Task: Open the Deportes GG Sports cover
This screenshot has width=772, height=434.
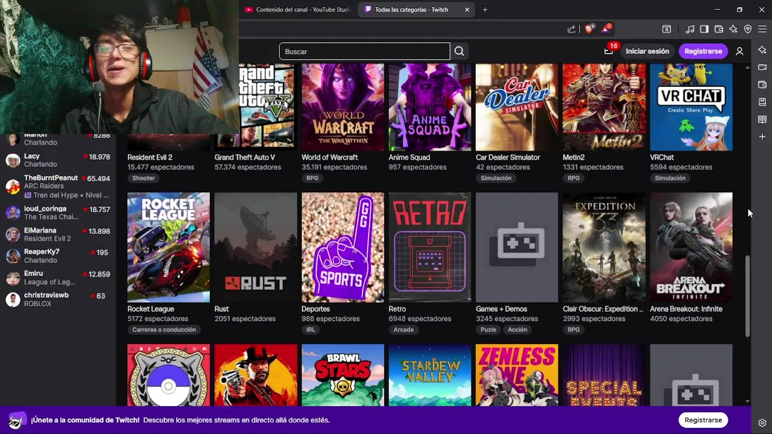Action: pyautogui.click(x=343, y=247)
